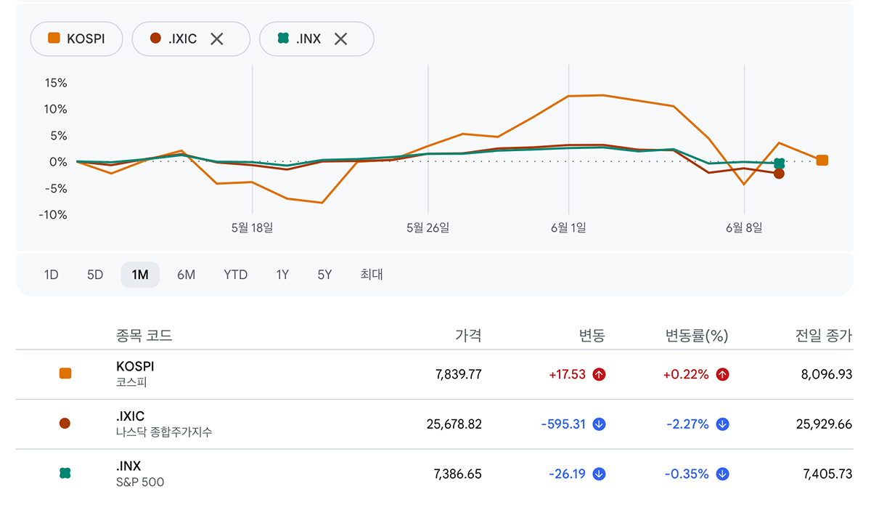The image size is (871, 505).
Task: Click the 가격 column header
Action: pos(468,336)
